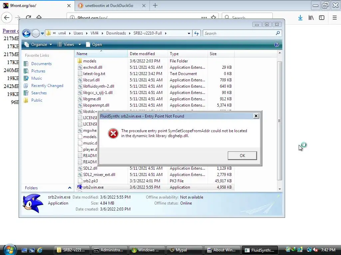Image resolution: width=341 pixels, height=255 pixels.
Task: Click Open in the Explorer toolbar
Action: point(94,44)
